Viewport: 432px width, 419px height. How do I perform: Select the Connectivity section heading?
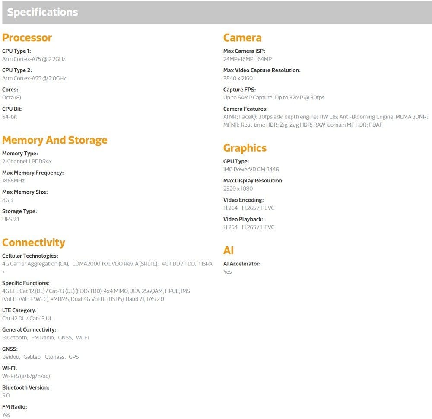coord(34,243)
